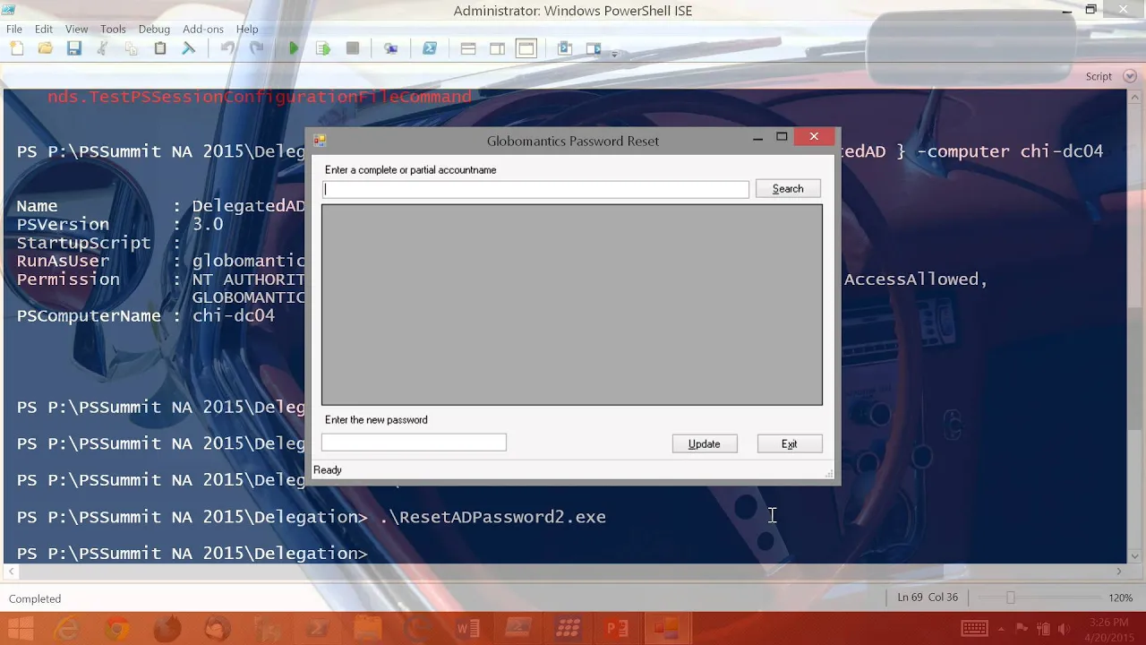The image size is (1146, 645).
Task: Open the Windows Start button
Action: pos(21,628)
